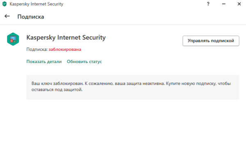This screenshot has width=246, height=166.
Task: Click the Kaspersky Internet Security hexagon product icon
Action: 13,39
